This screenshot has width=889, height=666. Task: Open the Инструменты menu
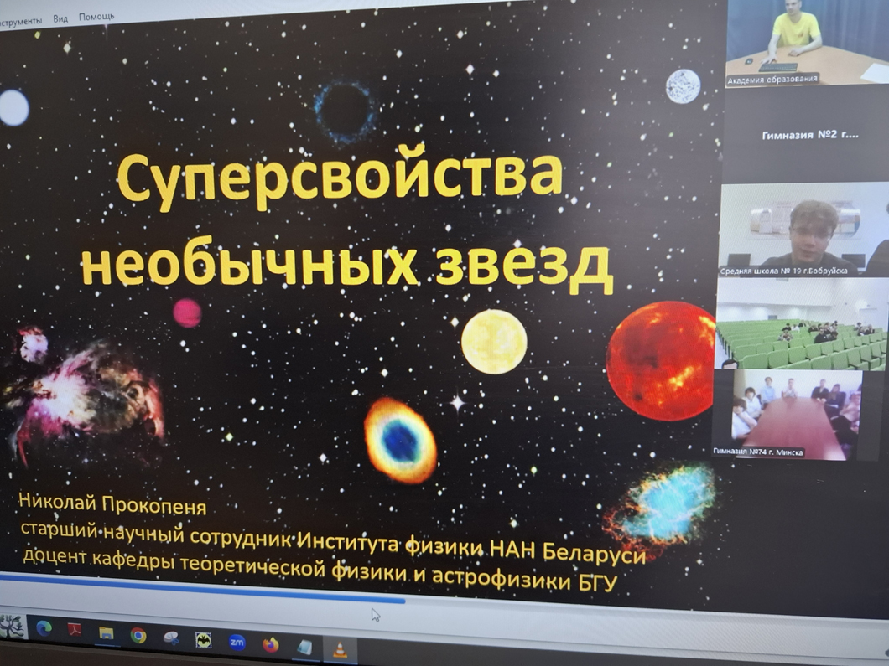[20, 20]
